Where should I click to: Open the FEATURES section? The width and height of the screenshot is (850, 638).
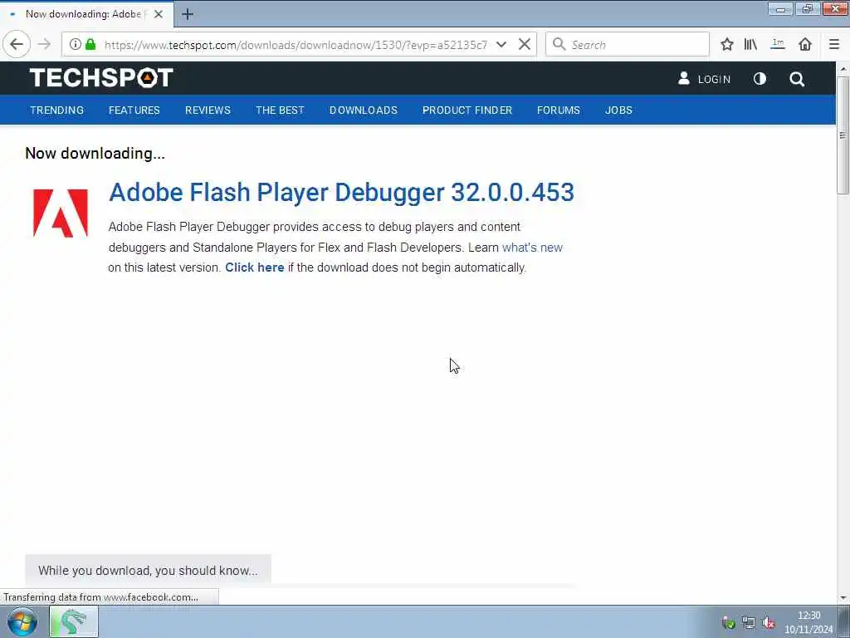pyautogui.click(x=134, y=110)
